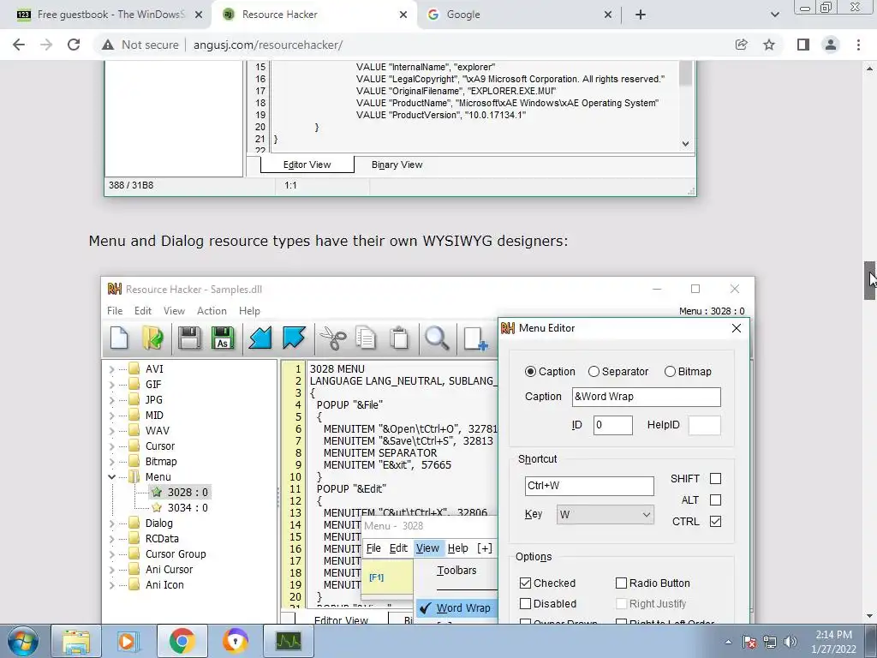
Task: Open the File menu in Resource Hacker
Action: pyautogui.click(x=115, y=310)
